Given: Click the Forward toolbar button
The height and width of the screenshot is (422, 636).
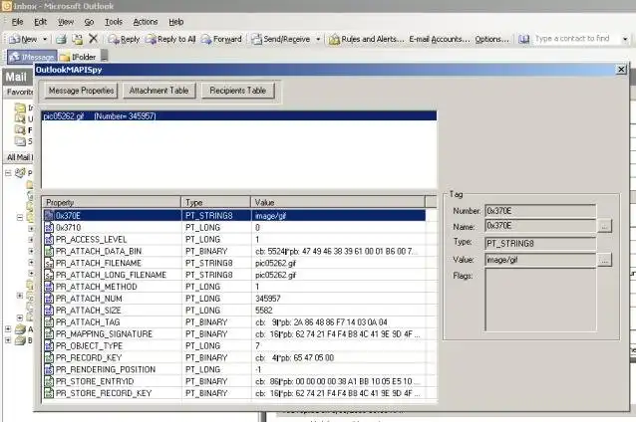Looking at the screenshot, I should (x=221, y=39).
